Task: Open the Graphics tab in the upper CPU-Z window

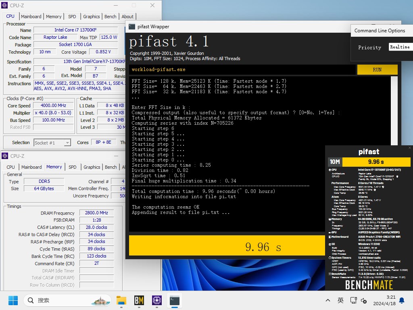Action: (x=92, y=16)
